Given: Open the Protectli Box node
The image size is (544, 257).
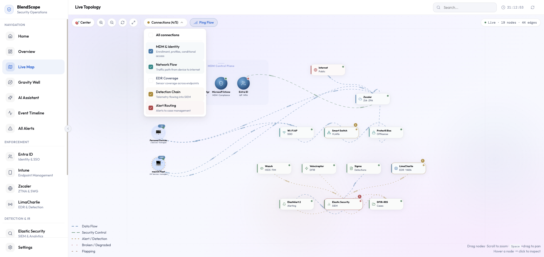Looking at the screenshot, I should coord(386,132).
